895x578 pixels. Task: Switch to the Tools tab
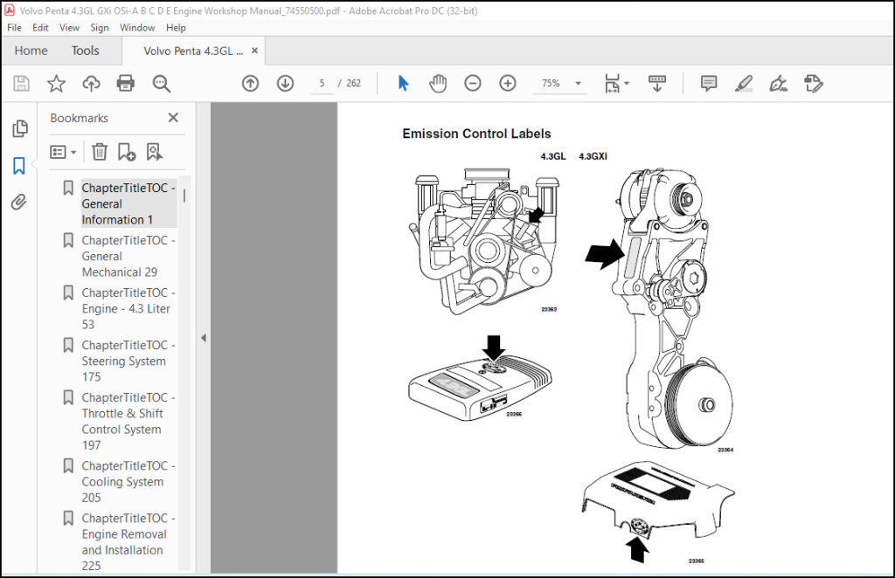click(x=85, y=51)
